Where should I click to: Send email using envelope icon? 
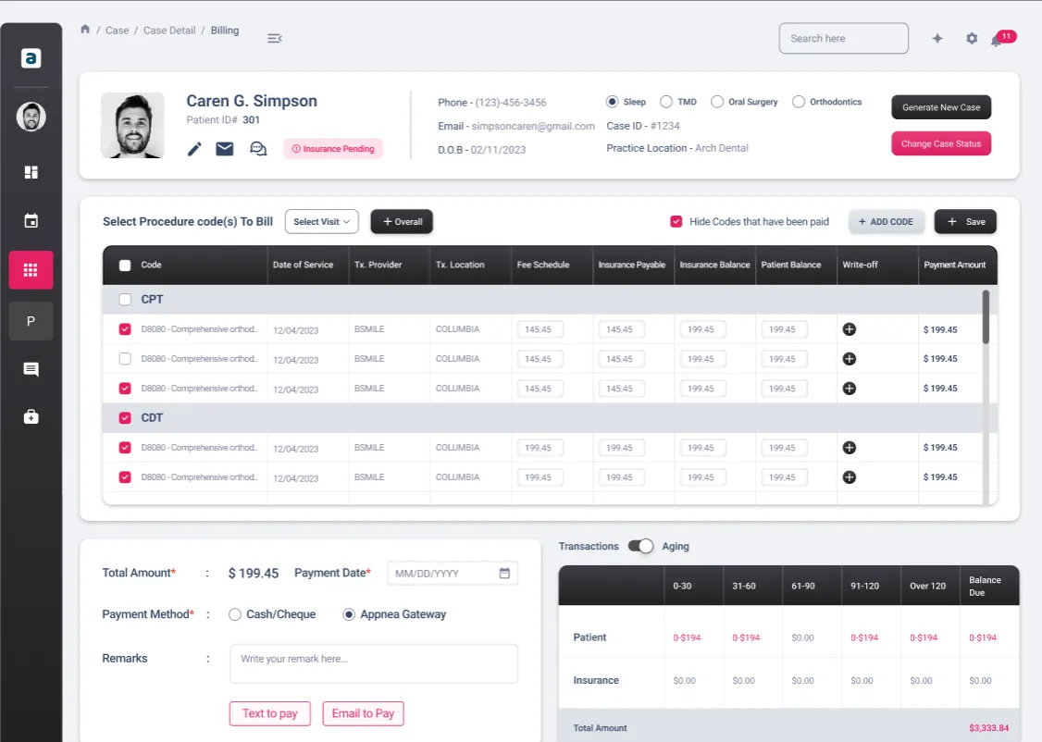(225, 149)
